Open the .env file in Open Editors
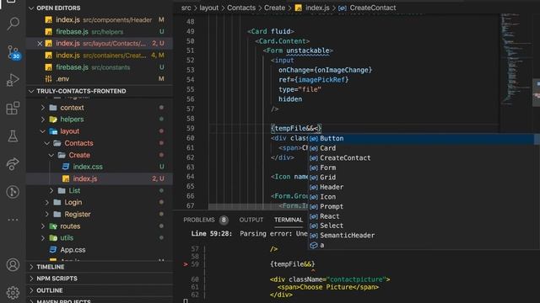The image size is (540, 303). point(100,78)
